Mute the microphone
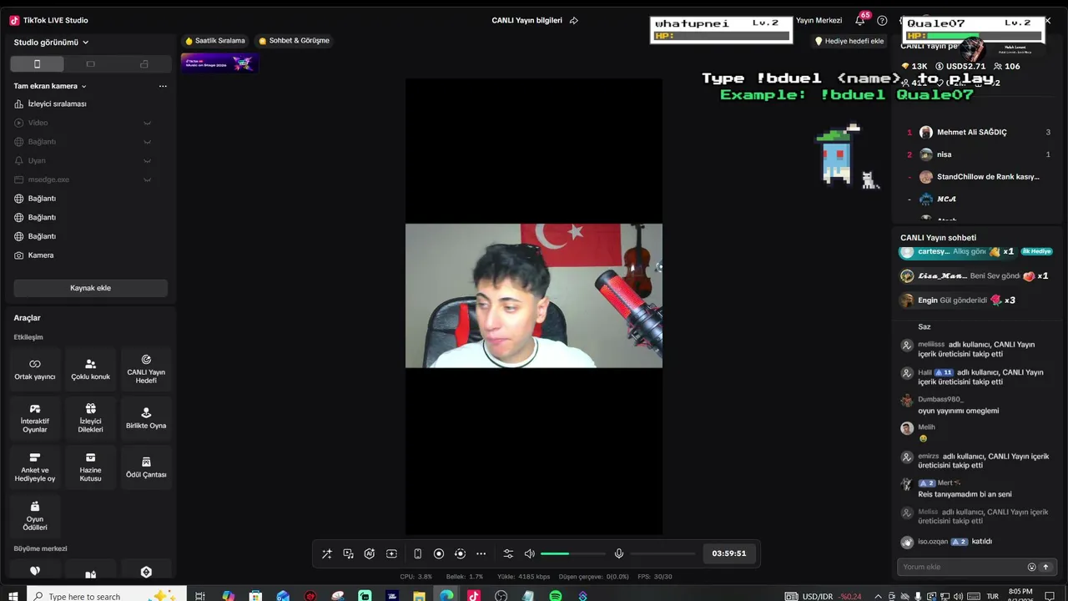The width and height of the screenshot is (1068, 601). point(619,553)
